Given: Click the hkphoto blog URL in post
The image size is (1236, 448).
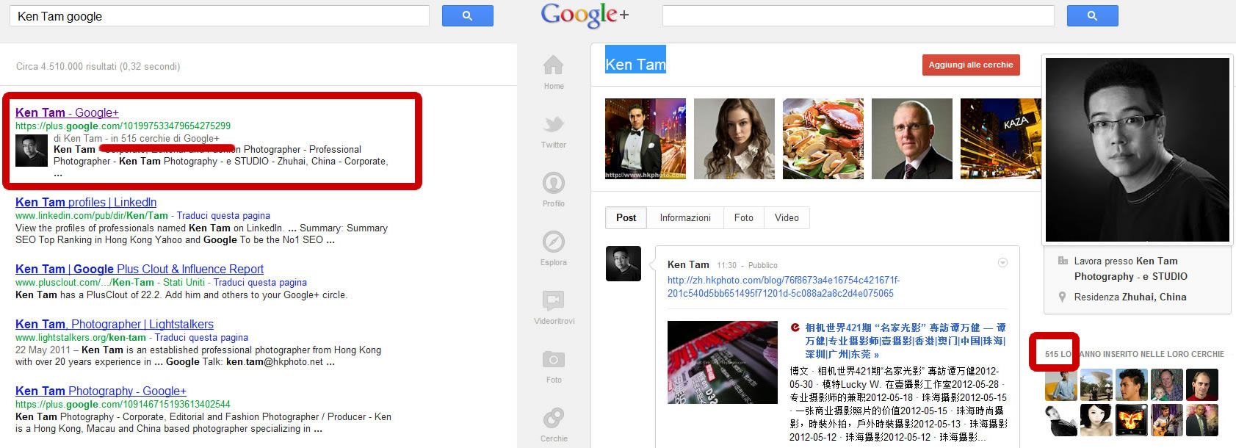Looking at the screenshot, I should (783, 286).
